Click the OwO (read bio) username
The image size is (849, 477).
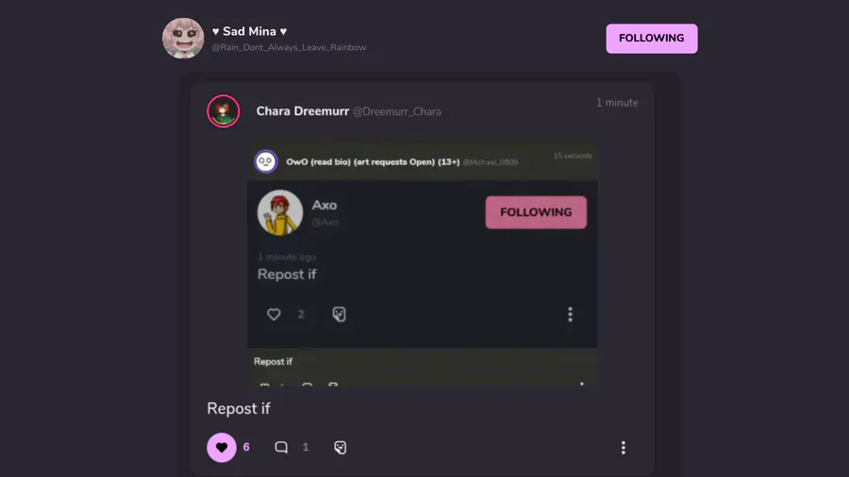373,162
